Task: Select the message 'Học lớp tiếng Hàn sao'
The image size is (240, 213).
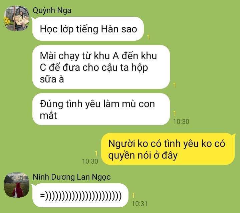Action: point(88,29)
